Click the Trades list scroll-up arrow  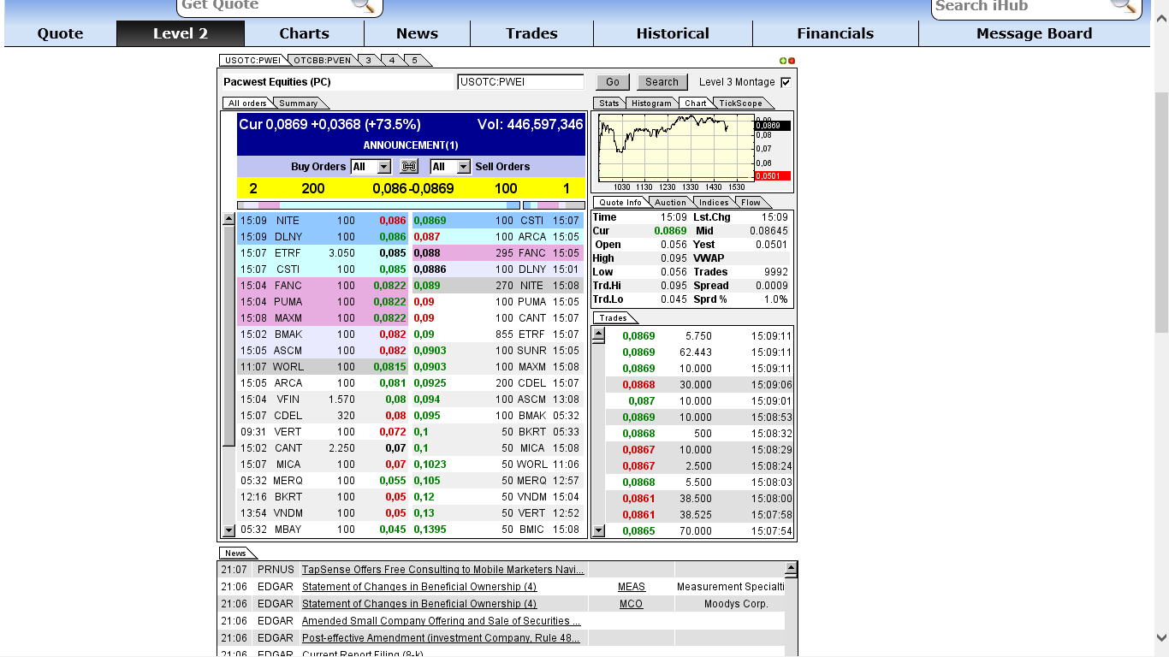point(598,334)
